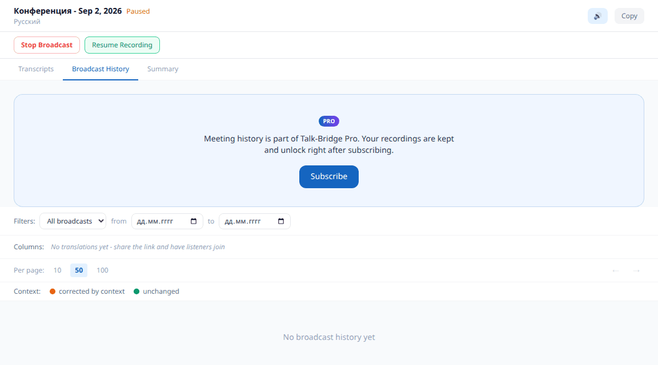Set 50 items per page

[79, 270]
